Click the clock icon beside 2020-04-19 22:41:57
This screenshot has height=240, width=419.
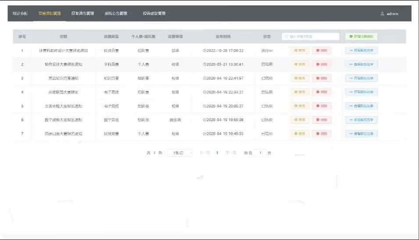204,78
